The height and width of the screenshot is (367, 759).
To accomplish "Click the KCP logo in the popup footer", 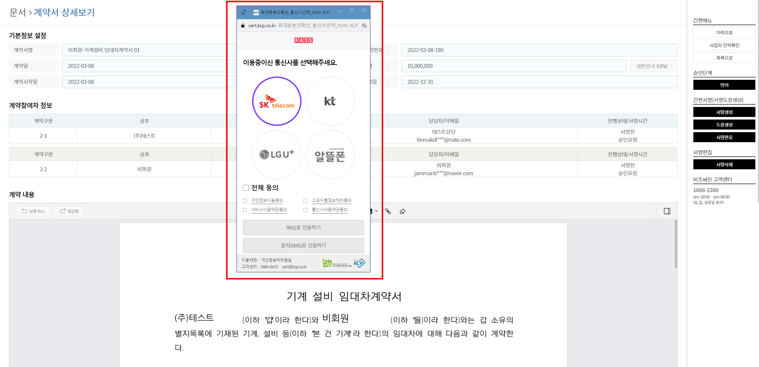I will click(359, 263).
